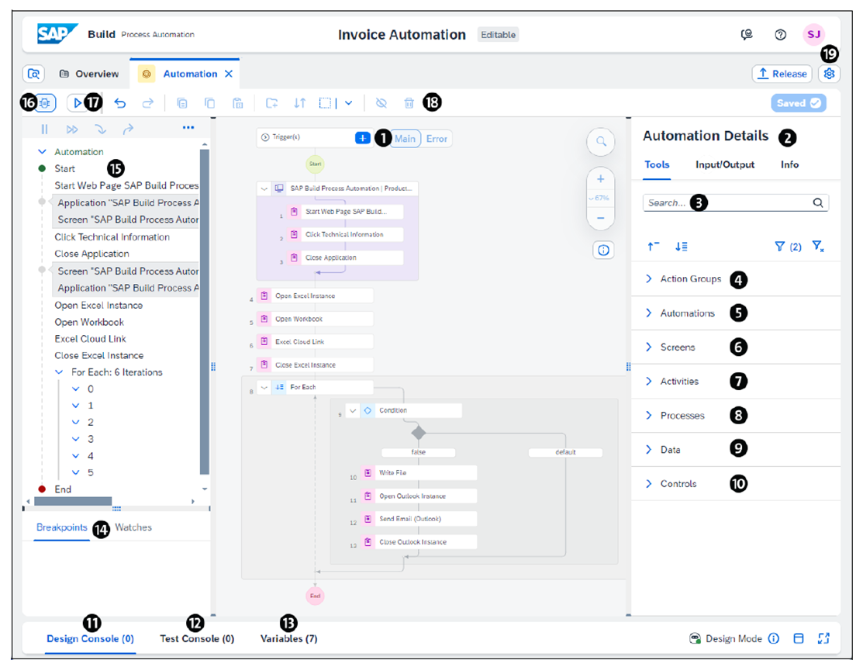The width and height of the screenshot is (863, 667).
Task: Expand the Action Groups section
Action: (649, 278)
